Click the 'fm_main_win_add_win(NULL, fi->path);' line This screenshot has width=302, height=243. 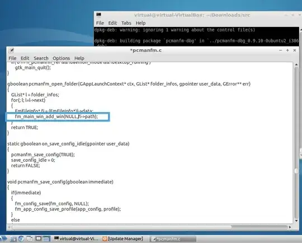coord(56,116)
